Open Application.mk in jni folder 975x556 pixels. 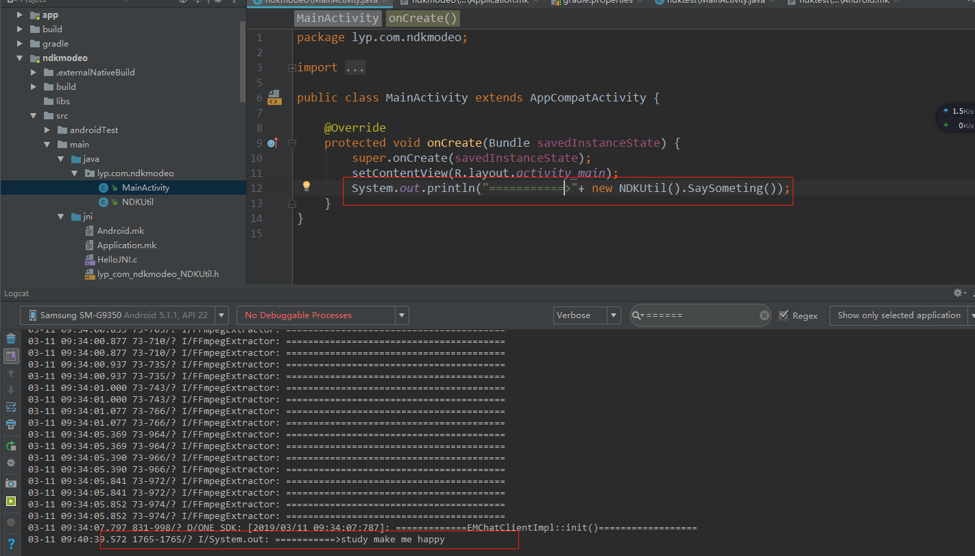(x=127, y=245)
